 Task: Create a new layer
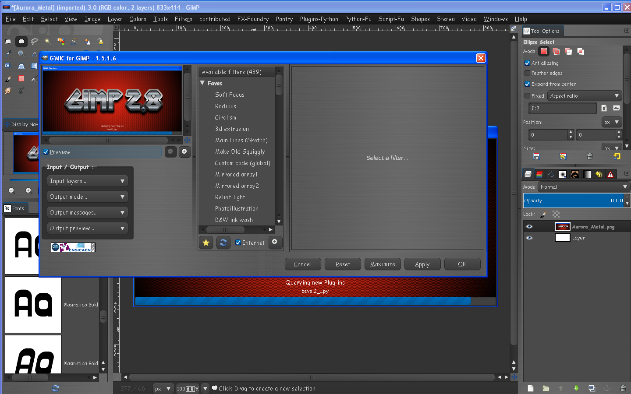pos(530,388)
